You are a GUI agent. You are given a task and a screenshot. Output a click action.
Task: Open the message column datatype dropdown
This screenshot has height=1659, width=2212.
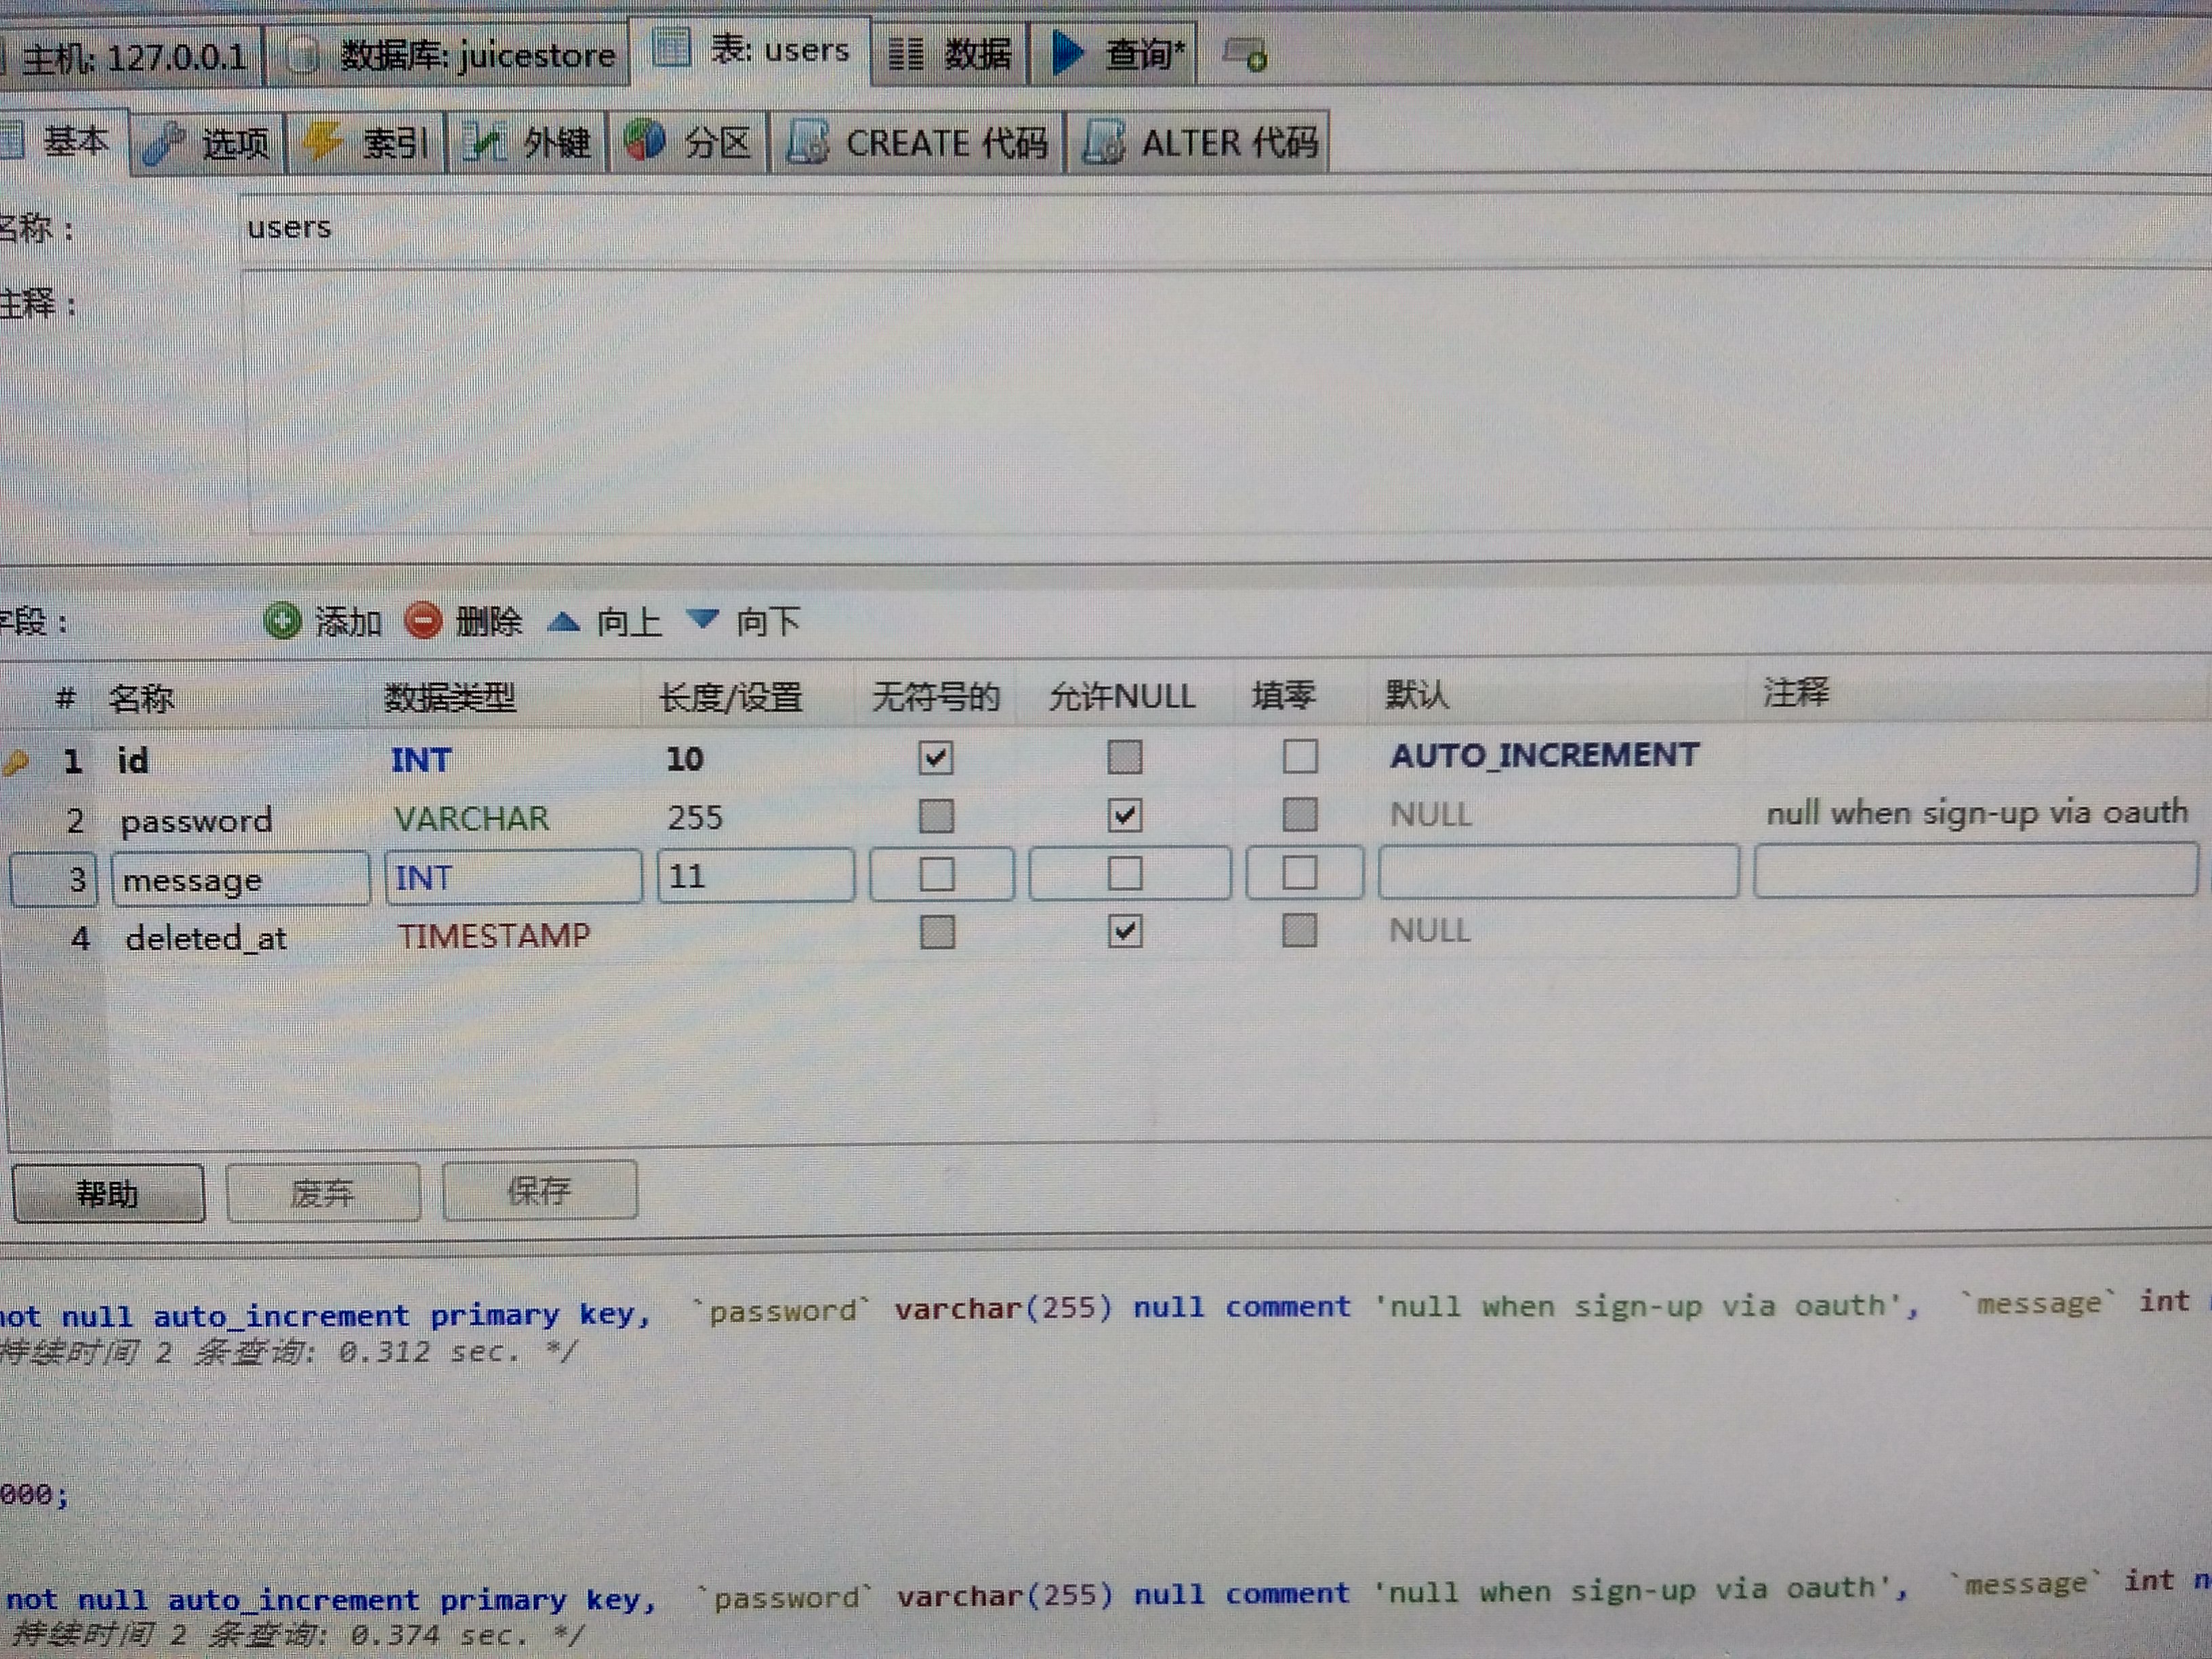[512, 877]
